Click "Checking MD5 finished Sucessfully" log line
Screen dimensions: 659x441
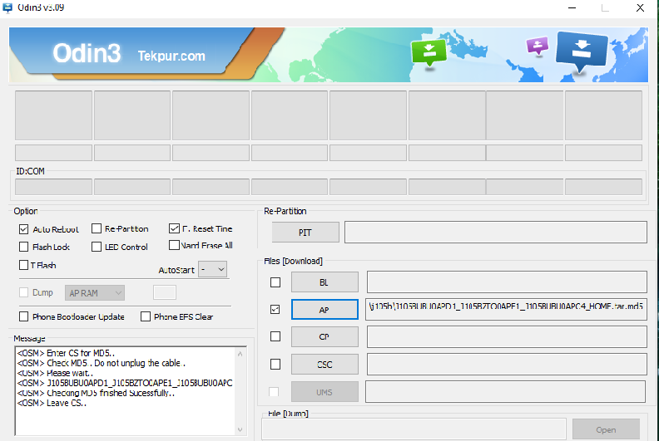[x=96, y=393]
